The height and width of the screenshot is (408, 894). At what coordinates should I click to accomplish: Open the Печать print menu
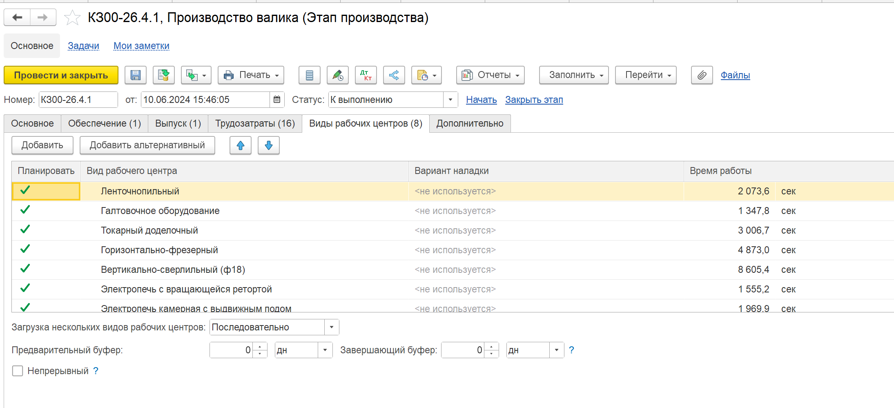251,75
